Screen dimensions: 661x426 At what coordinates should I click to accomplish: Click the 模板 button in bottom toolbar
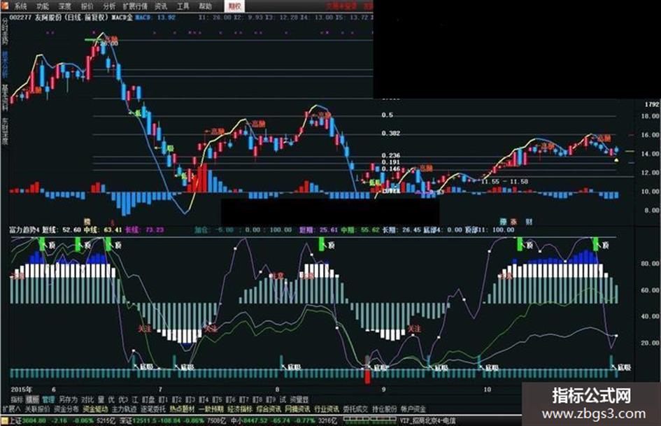(32, 399)
